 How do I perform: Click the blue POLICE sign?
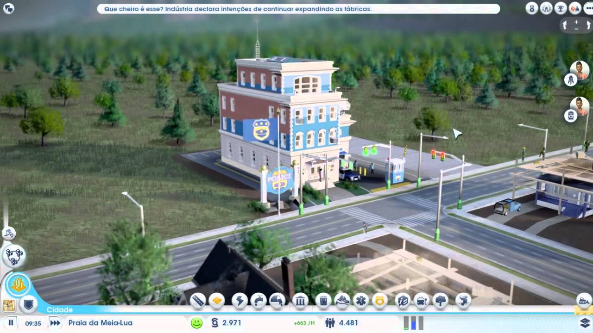(280, 180)
